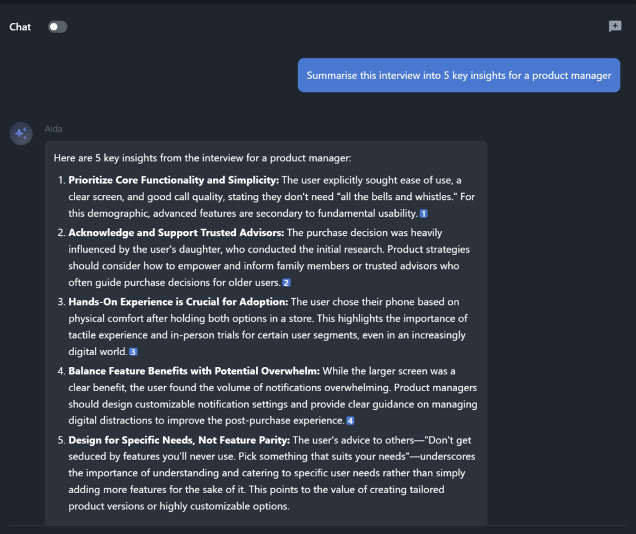Select "Hands-On Experience is Crucial for Adoption" heading
The image size is (636, 534).
pyautogui.click(x=178, y=302)
